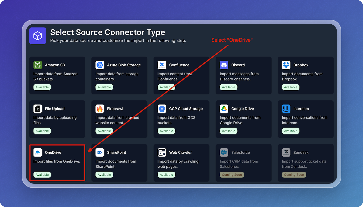
Task: Choose the Azure Blob Storage title
Action: click(124, 65)
